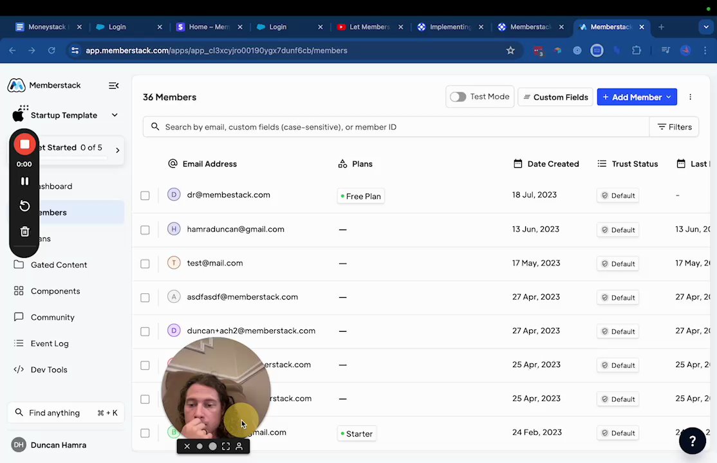Delete the recording with trash icon
This screenshot has height=463, width=717.
(x=24, y=232)
